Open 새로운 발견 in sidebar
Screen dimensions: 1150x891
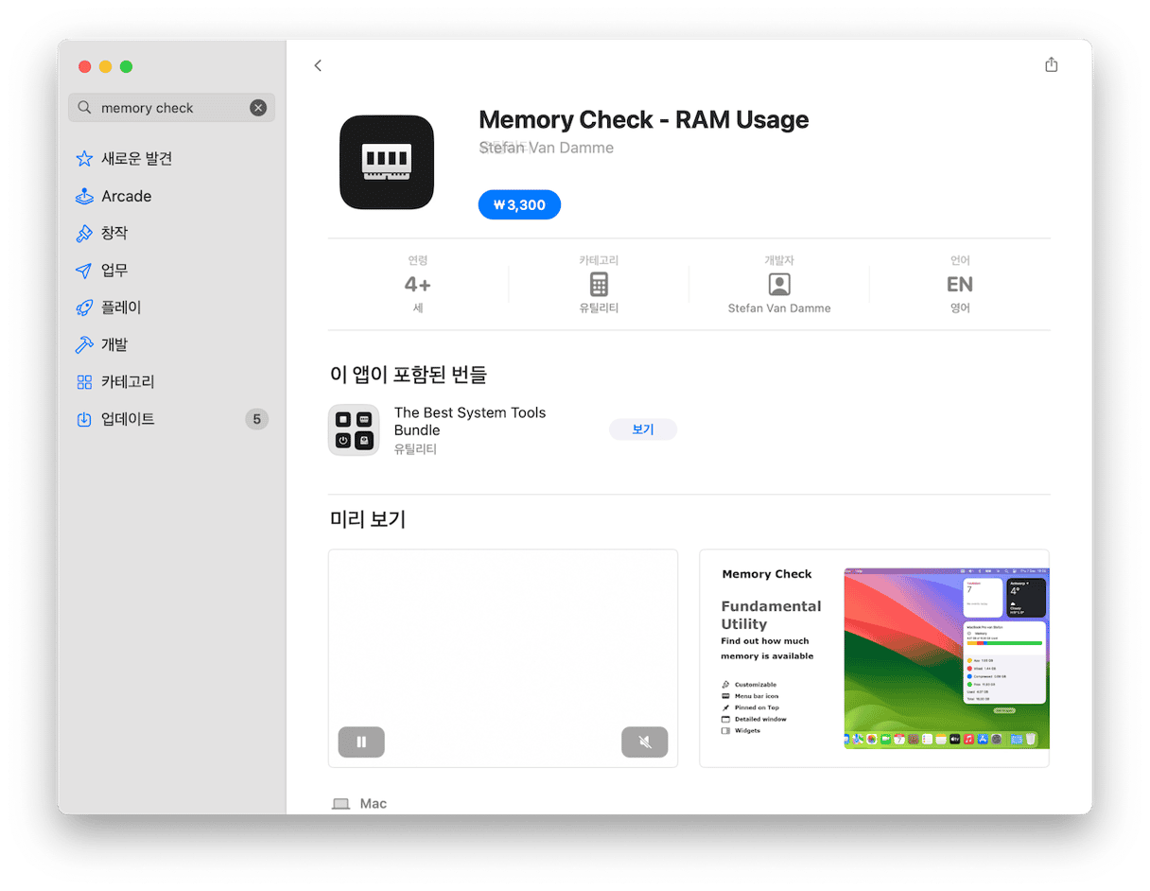point(171,159)
